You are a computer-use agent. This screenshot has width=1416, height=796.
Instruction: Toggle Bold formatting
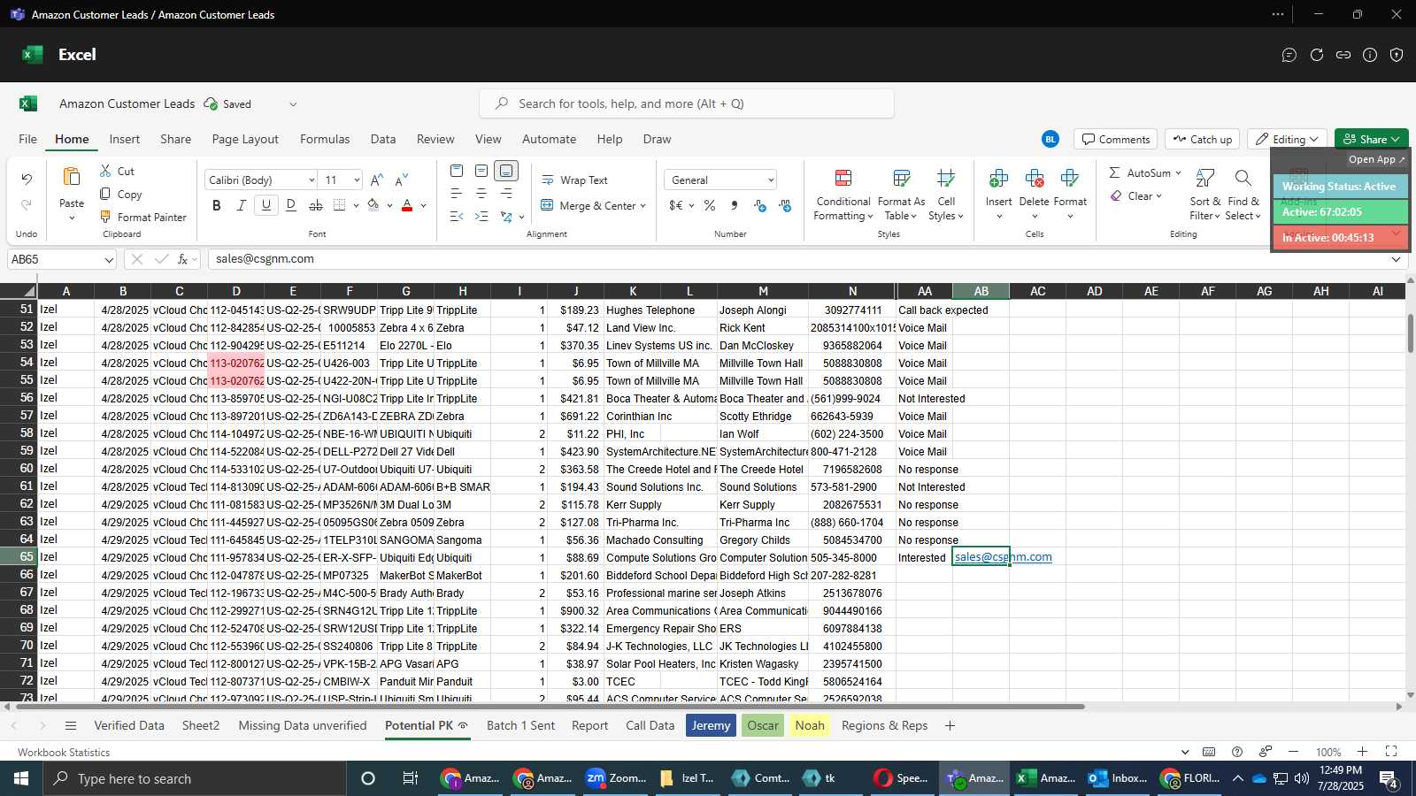217,205
